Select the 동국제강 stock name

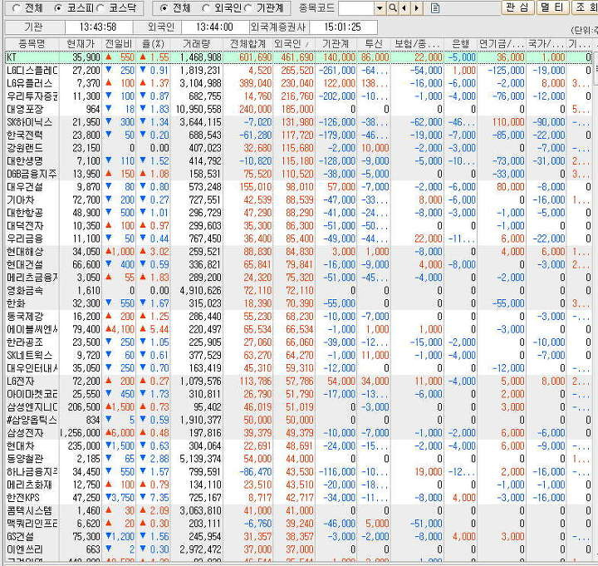(x=25, y=317)
